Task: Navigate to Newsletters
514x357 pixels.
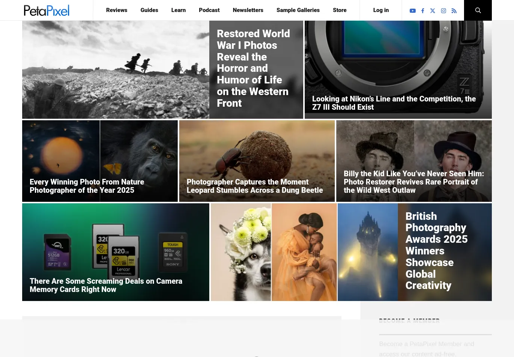Action: click(x=248, y=10)
